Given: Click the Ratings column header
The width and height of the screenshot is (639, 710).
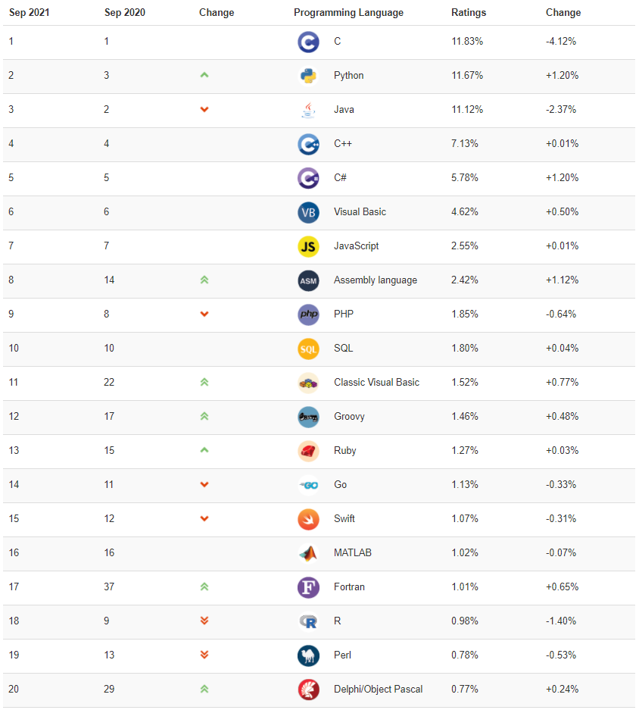Looking at the screenshot, I should (469, 13).
